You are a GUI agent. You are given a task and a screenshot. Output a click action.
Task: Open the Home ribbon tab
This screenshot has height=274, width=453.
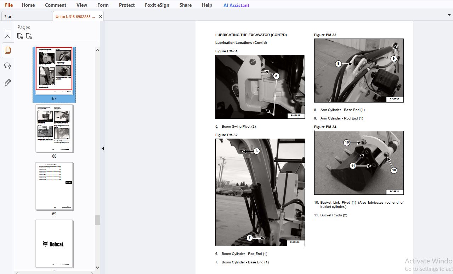[28, 5]
